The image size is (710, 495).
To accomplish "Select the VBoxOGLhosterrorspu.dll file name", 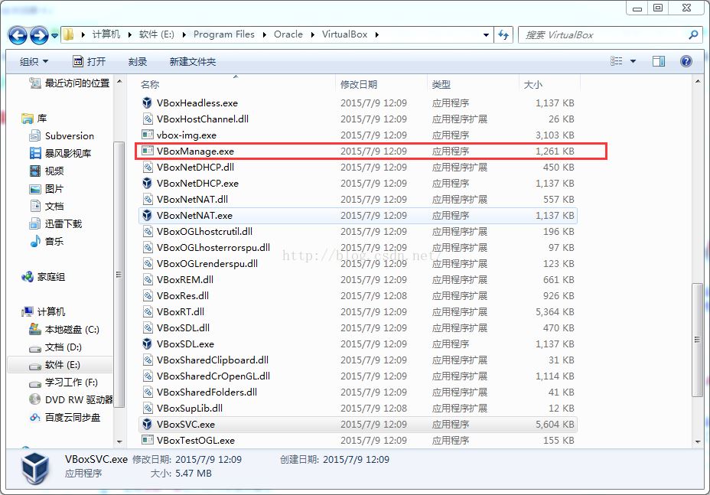I will [x=213, y=248].
